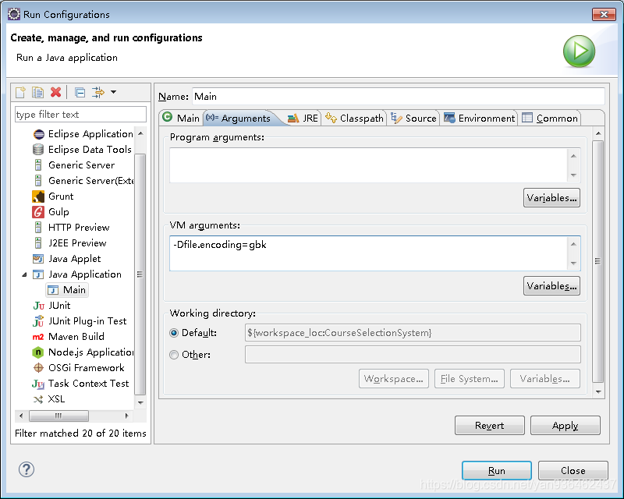The image size is (624, 499).
Task: Select the Maven Build m2 icon
Action: pyautogui.click(x=38, y=337)
